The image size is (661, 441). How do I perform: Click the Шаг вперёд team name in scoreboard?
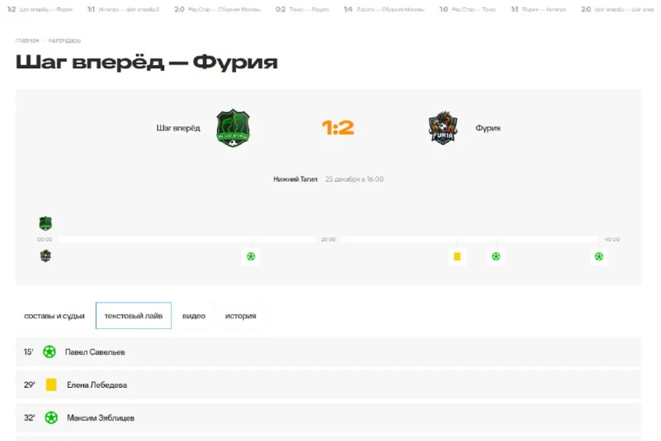(x=178, y=128)
